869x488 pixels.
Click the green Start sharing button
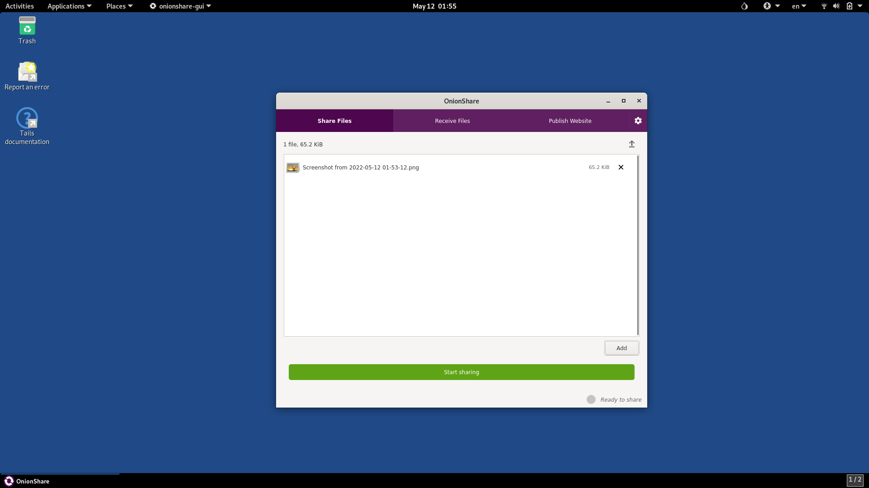pyautogui.click(x=461, y=372)
